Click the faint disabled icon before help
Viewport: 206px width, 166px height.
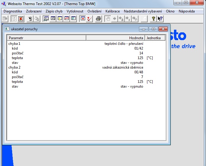[144, 19]
